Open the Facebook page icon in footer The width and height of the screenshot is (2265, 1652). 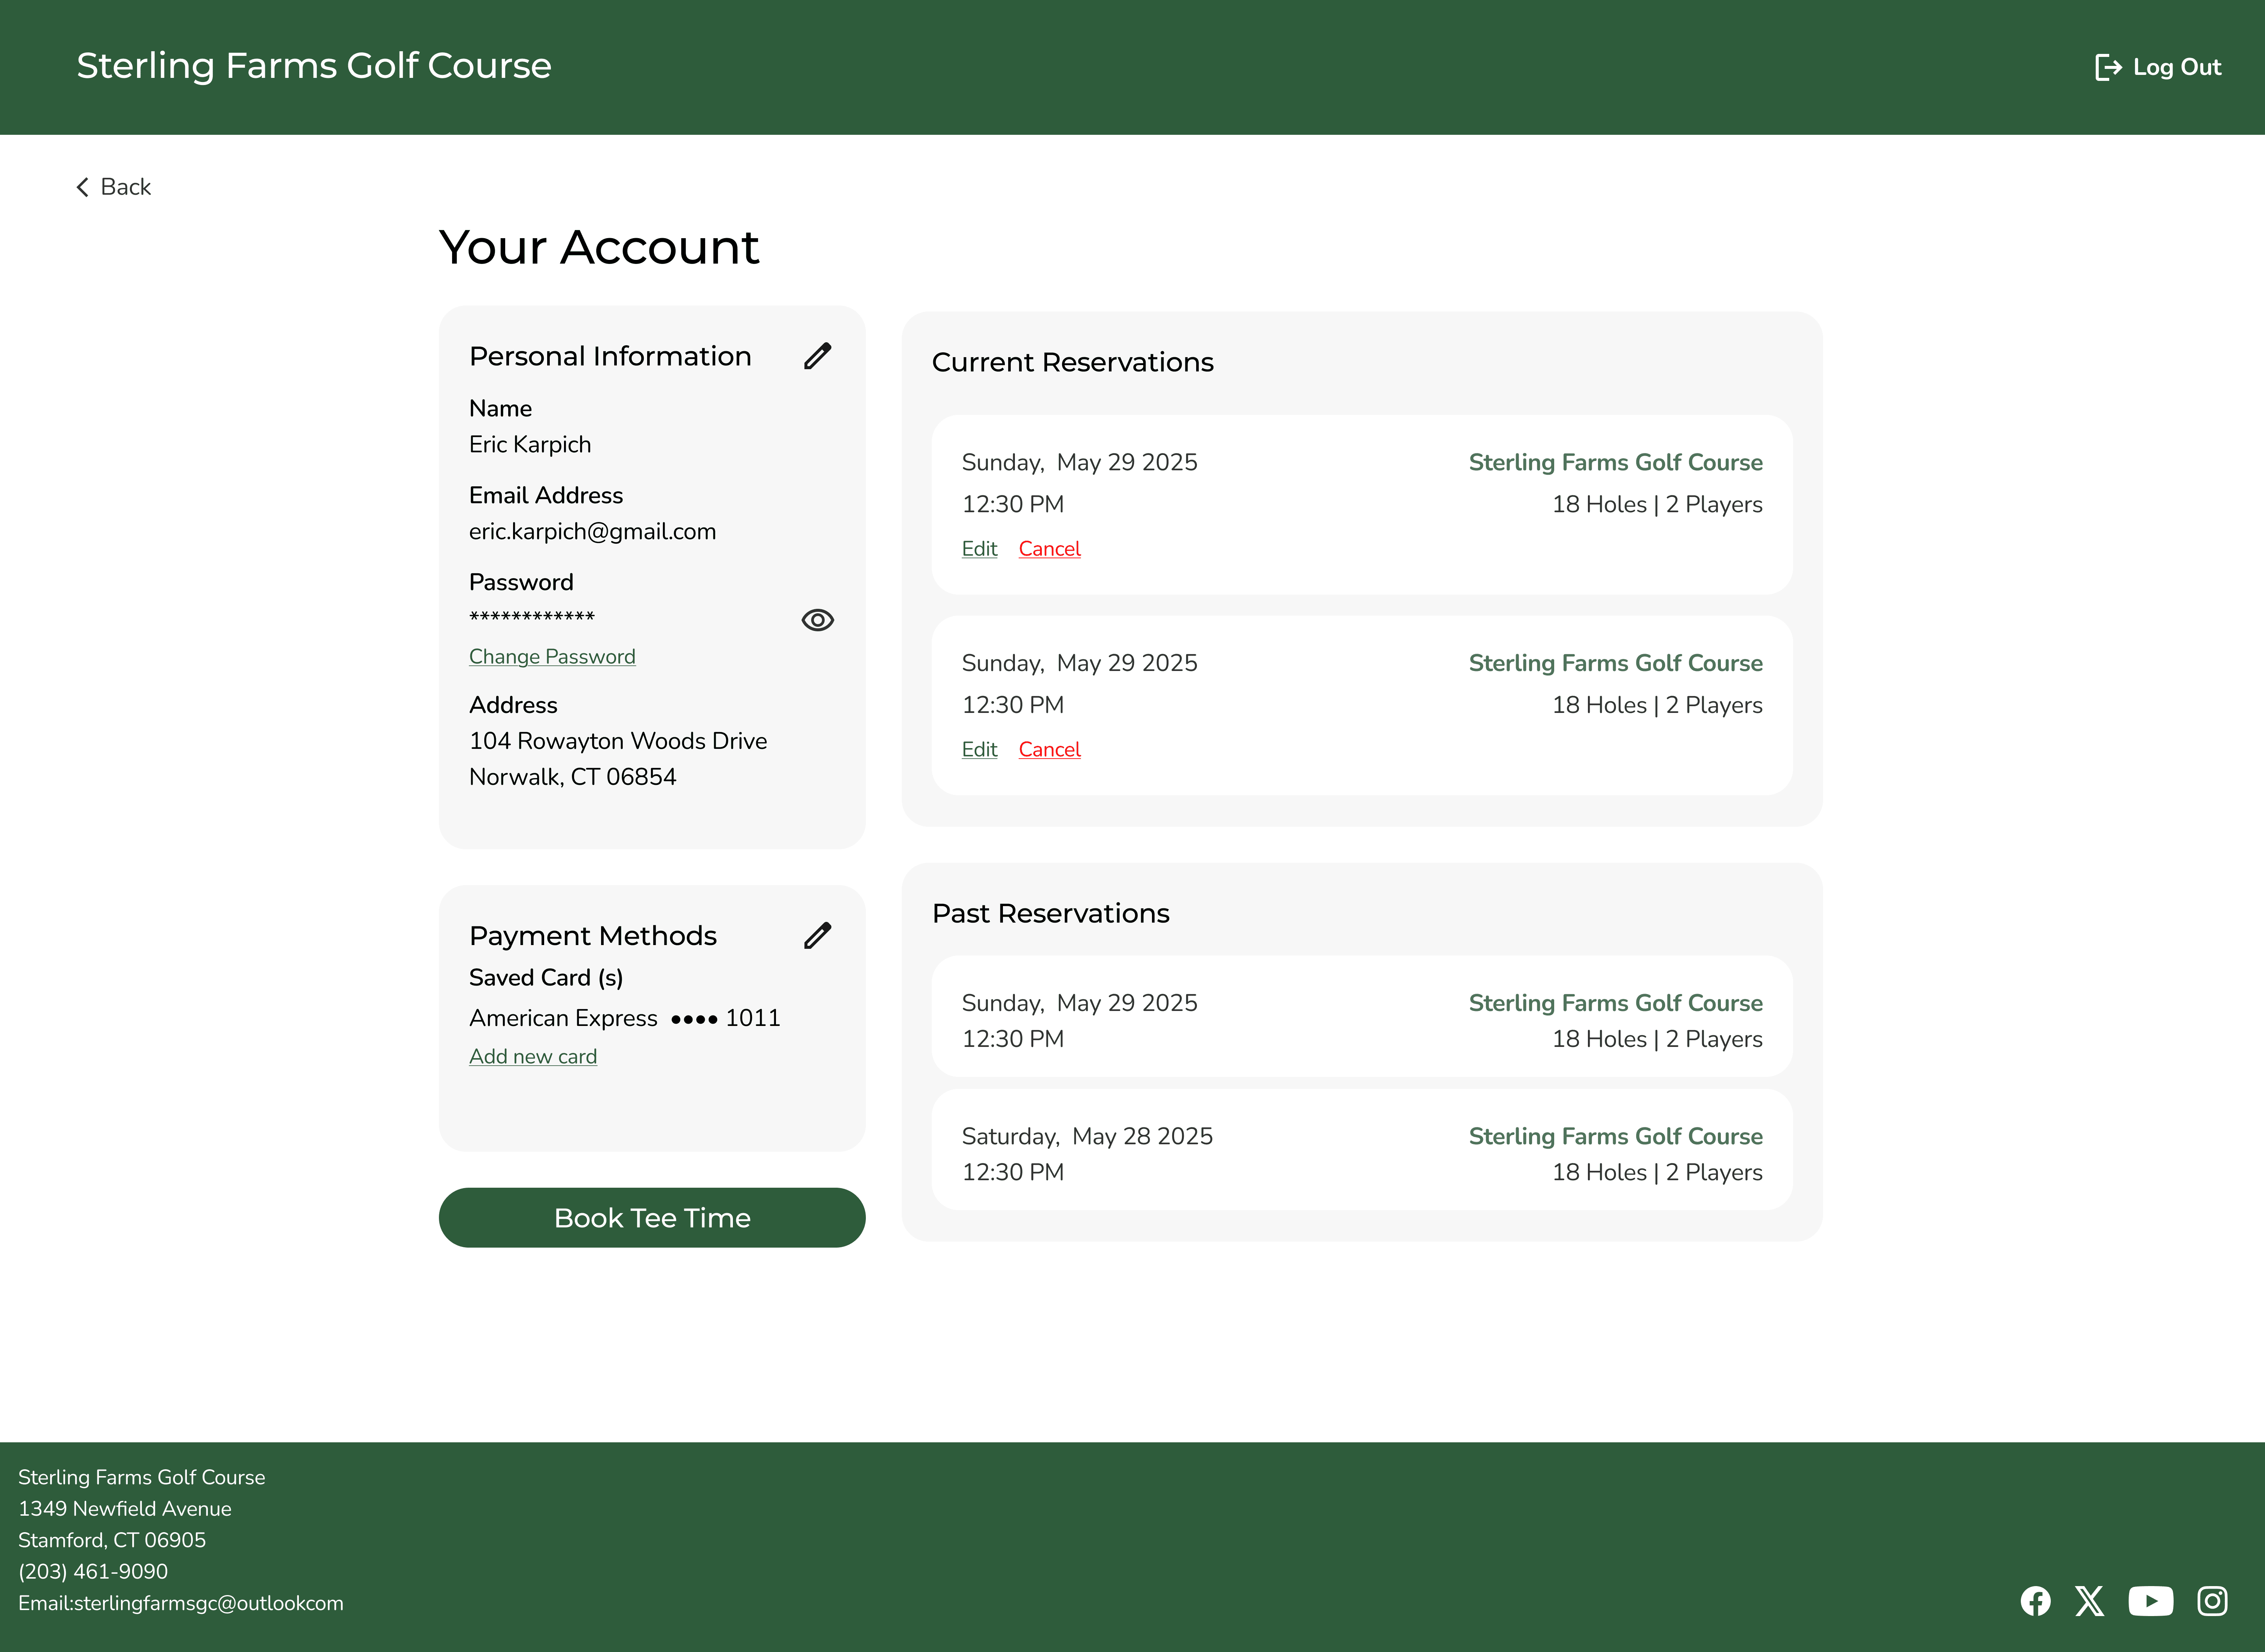(2036, 1601)
